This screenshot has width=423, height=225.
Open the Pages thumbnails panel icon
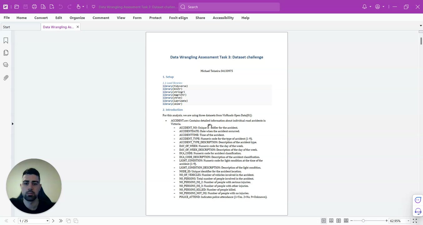[6, 53]
